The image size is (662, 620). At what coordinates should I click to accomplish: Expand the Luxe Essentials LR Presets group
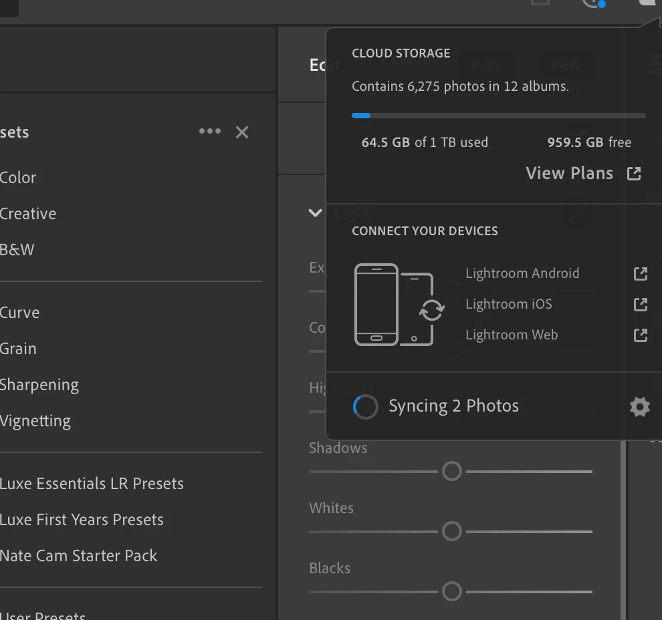(x=92, y=484)
